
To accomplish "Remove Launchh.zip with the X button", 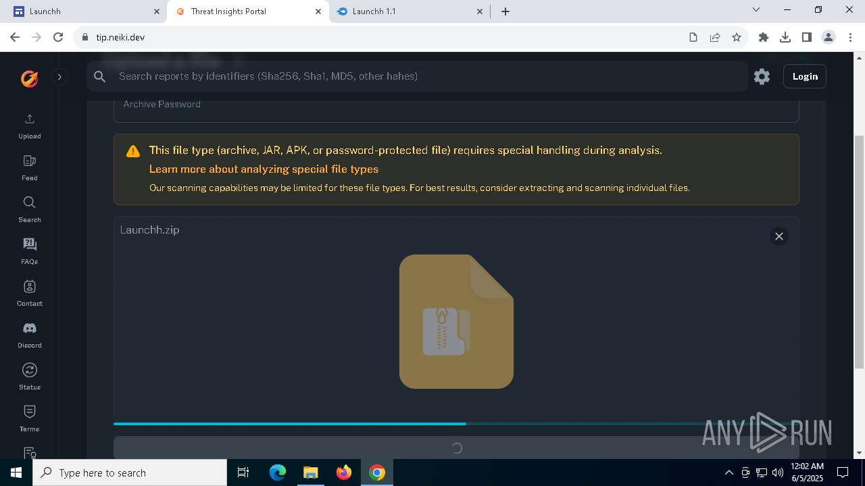I will (778, 236).
